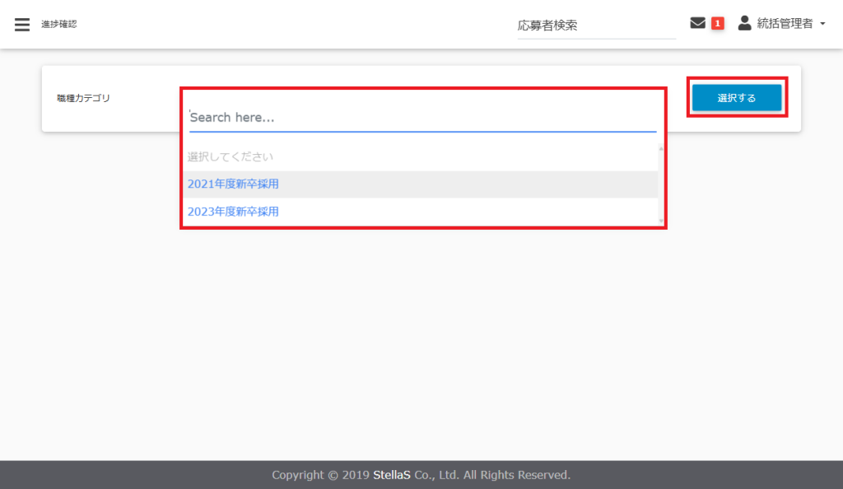Click the 職種カテゴリ field label
This screenshot has height=489, width=843.
(x=83, y=98)
